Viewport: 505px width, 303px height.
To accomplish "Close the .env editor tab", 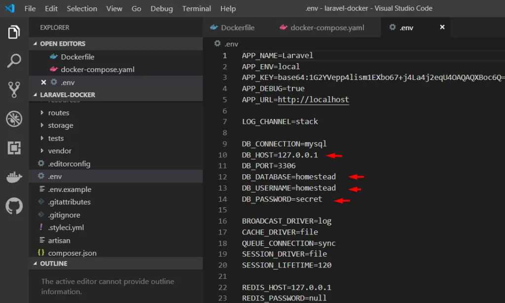I will pyautogui.click(x=442, y=27).
